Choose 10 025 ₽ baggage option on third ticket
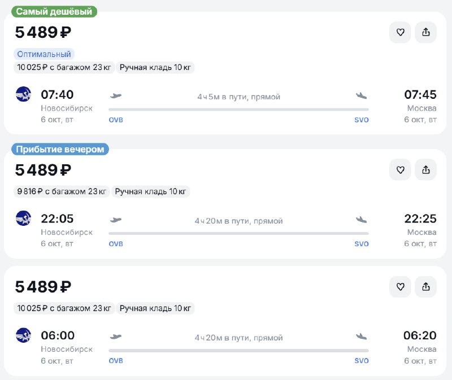The width and height of the screenshot is (452, 380). (64, 308)
